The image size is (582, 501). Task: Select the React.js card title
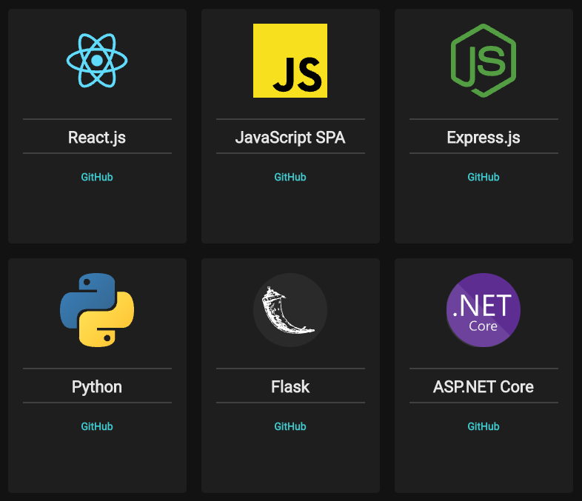[97, 138]
